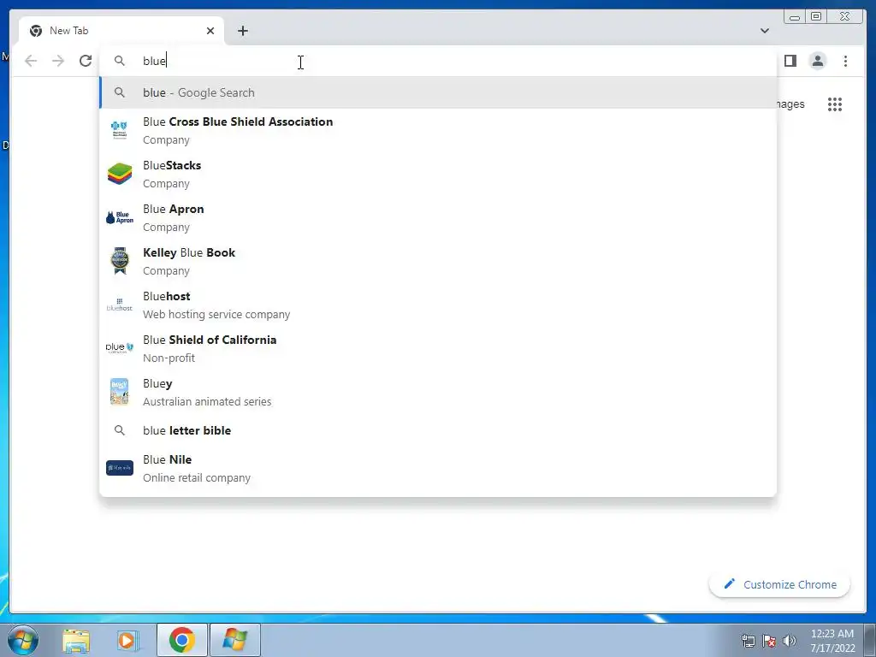This screenshot has height=657, width=876.
Task: Go back with the back arrow
Action: pyautogui.click(x=31, y=61)
